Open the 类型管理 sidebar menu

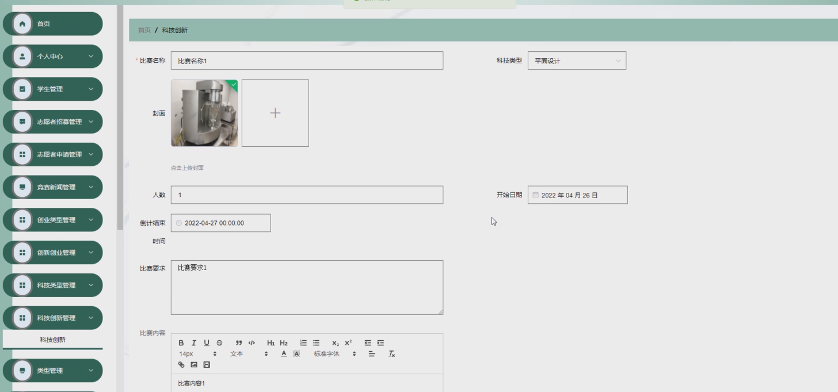53,371
